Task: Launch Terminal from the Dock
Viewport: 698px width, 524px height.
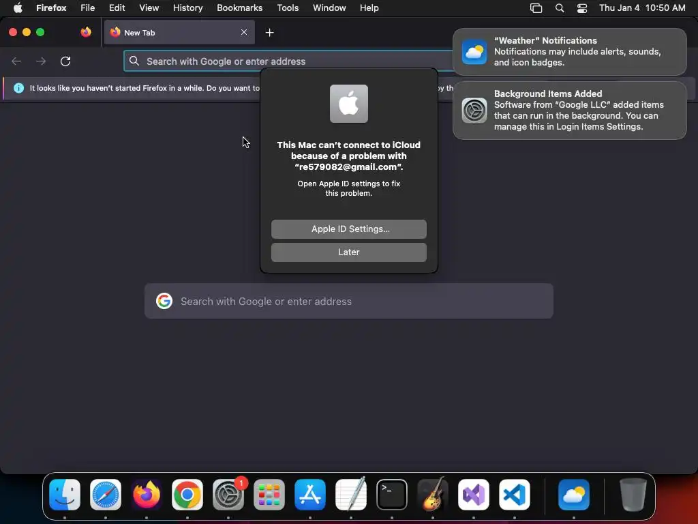Action: 392,495
